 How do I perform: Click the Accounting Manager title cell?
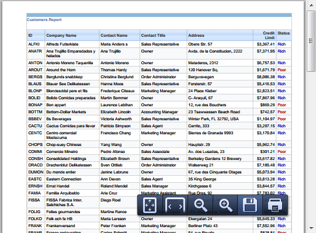(x=164, y=112)
